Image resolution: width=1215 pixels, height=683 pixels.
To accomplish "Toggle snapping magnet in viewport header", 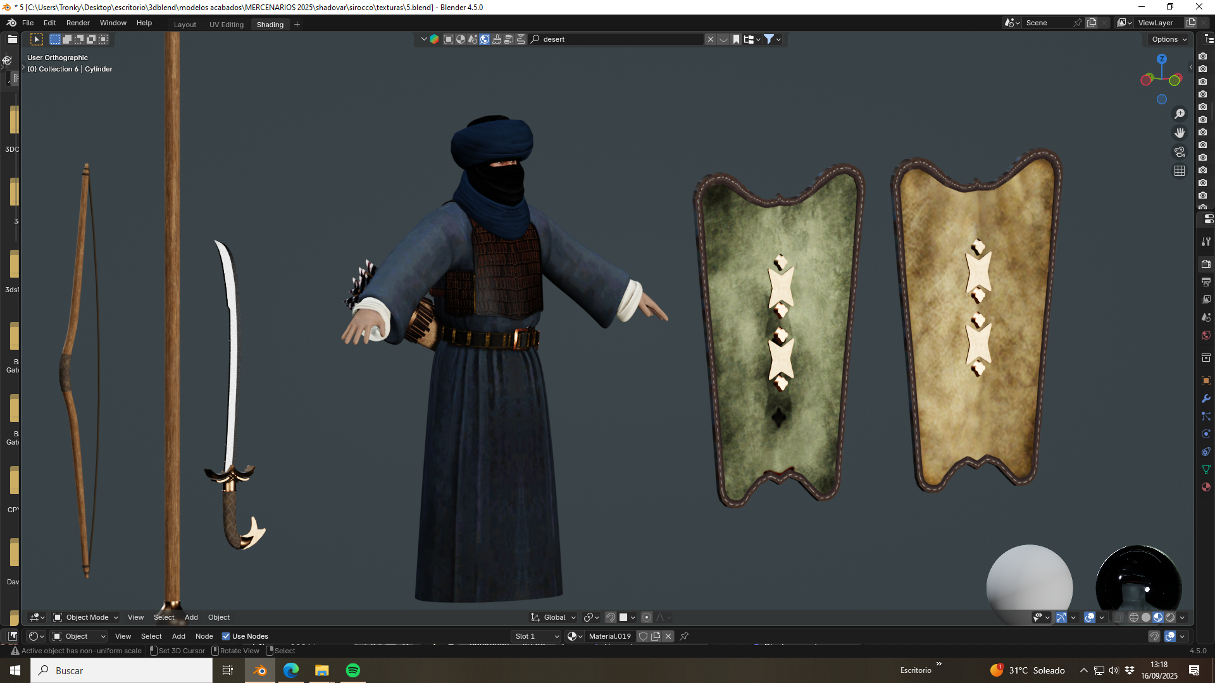I will click(x=611, y=617).
